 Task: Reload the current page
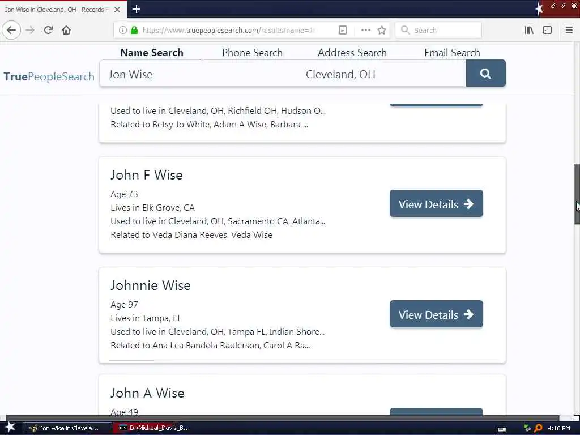coord(48,30)
